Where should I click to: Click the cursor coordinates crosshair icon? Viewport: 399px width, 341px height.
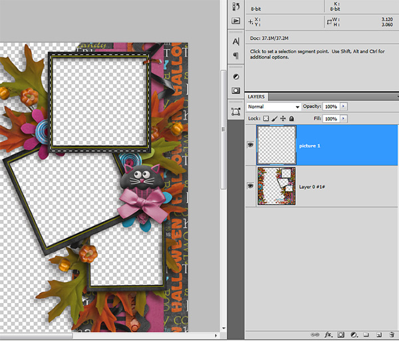point(251,22)
